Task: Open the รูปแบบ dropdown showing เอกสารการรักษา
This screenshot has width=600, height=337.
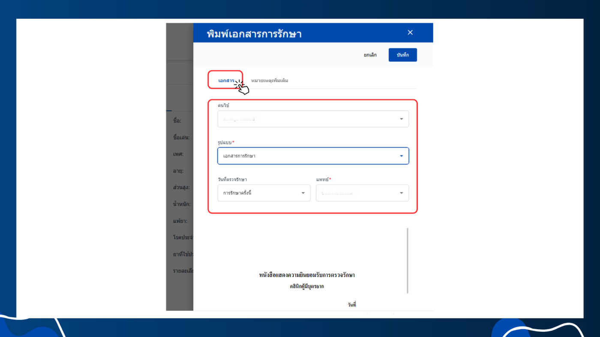Action: 313,156
